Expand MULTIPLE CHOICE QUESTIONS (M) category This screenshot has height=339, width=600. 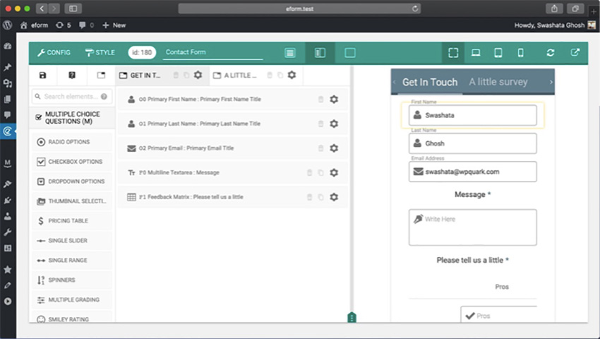[72, 118]
